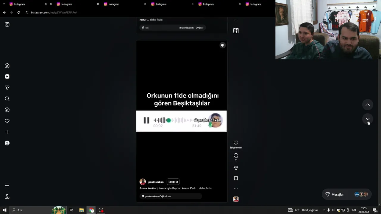View site information icon in address bar
381x214 pixels.
point(27,12)
